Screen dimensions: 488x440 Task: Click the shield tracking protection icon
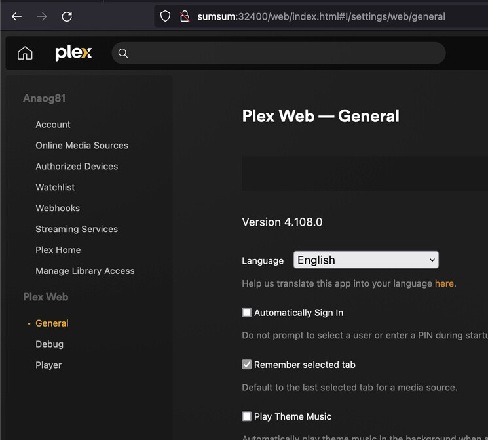(166, 16)
